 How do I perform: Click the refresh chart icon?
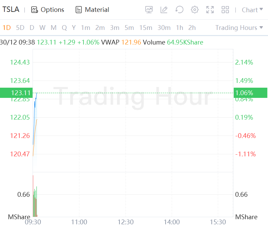tap(179, 10)
